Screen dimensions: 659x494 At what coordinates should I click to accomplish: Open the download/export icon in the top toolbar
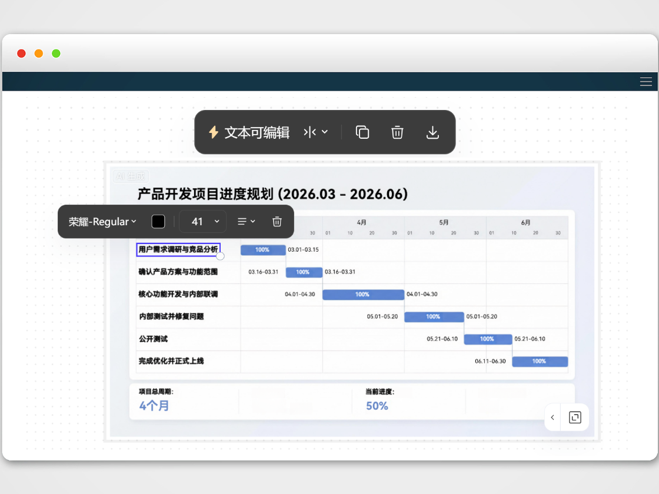[432, 132]
